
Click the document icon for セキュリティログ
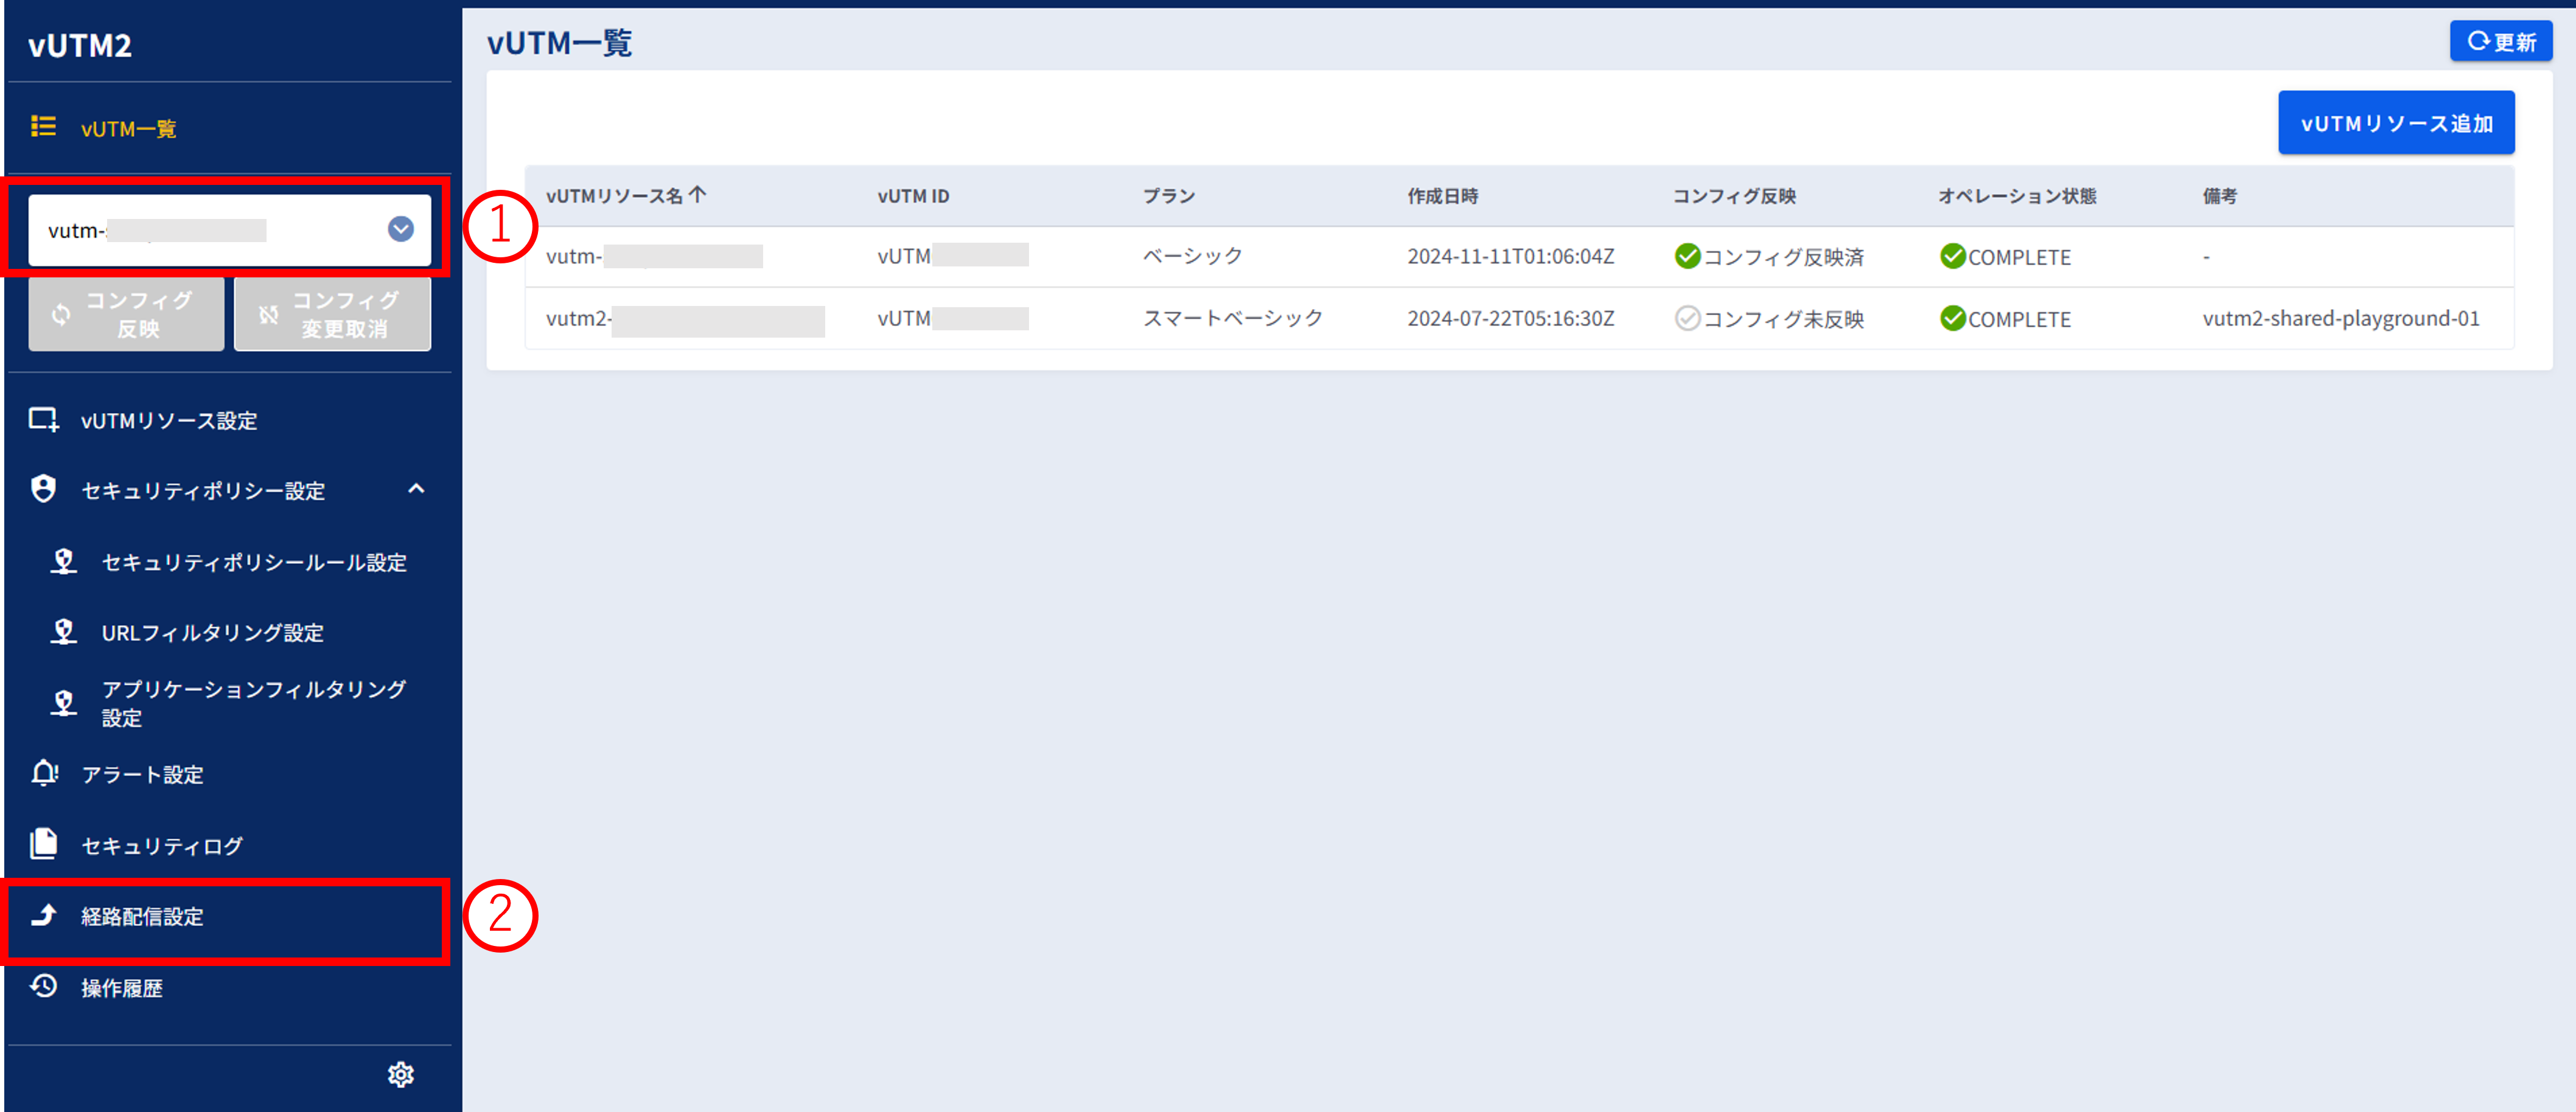[43, 844]
